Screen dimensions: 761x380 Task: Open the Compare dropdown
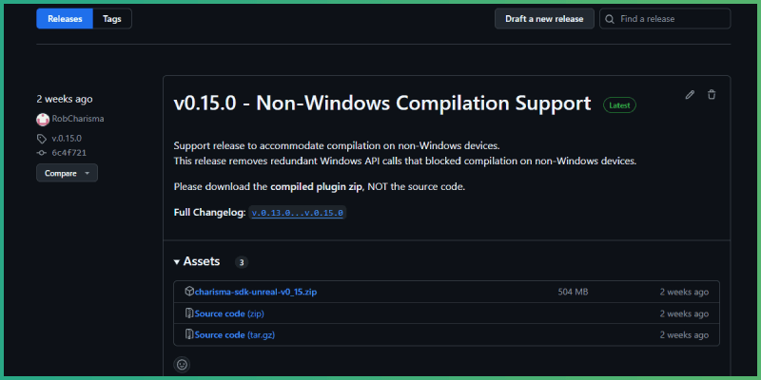[67, 173]
